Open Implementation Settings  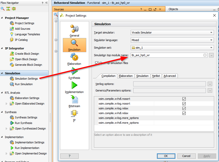pyautogui.click(x=30, y=142)
